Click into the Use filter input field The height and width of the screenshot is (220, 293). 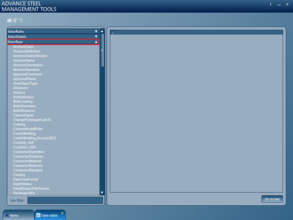pyautogui.click(x=65, y=200)
